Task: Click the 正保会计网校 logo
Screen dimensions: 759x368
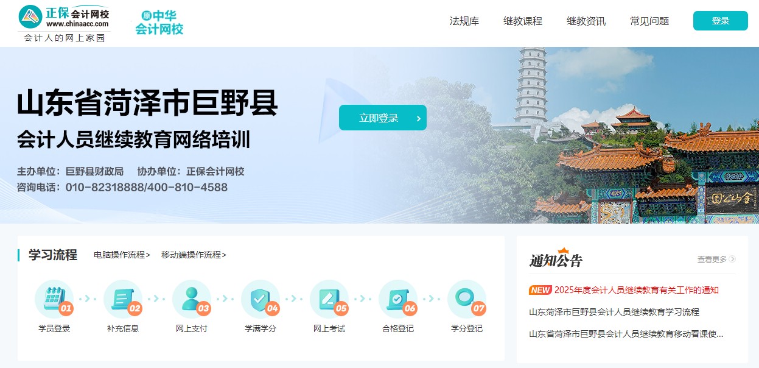Action: 64,23
